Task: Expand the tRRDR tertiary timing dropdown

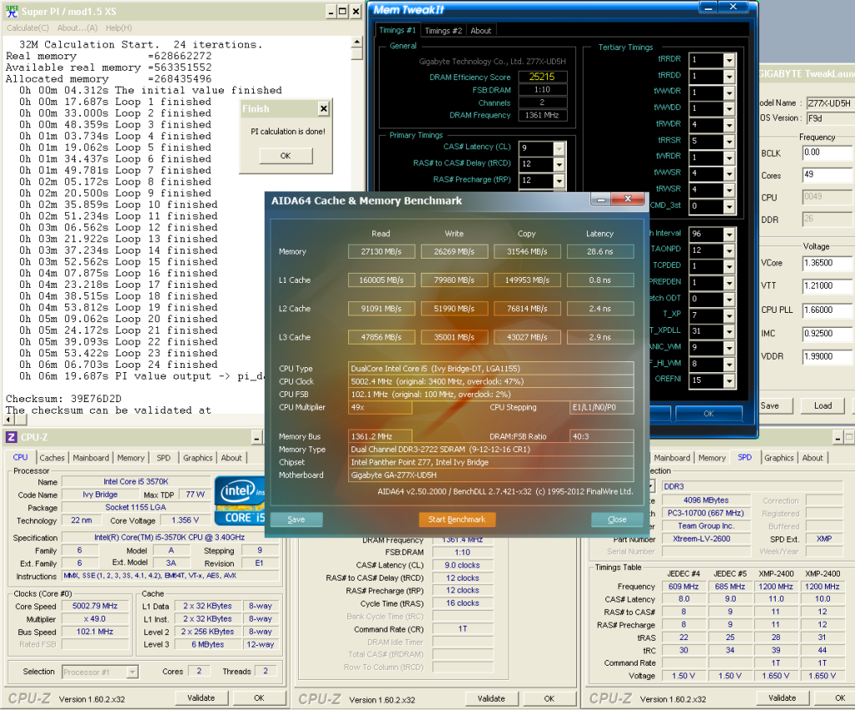Action: (x=729, y=60)
